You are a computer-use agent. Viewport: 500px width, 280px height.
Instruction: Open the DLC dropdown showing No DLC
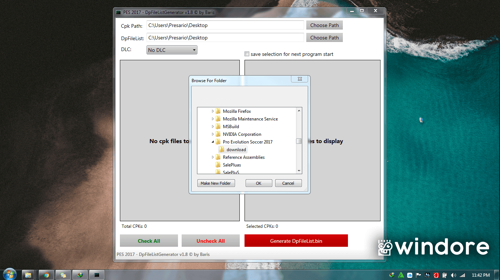pyautogui.click(x=172, y=50)
